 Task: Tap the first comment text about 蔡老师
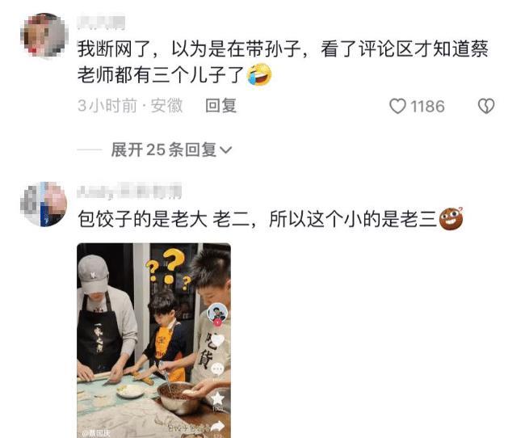pos(283,61)
